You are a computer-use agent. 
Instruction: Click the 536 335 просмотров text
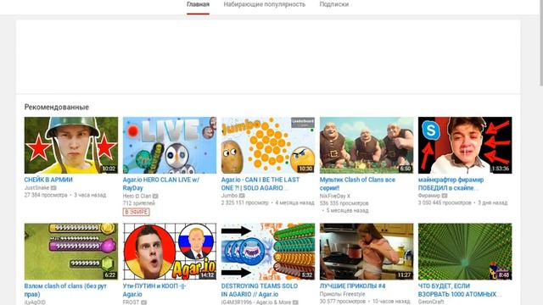[344, 203]
